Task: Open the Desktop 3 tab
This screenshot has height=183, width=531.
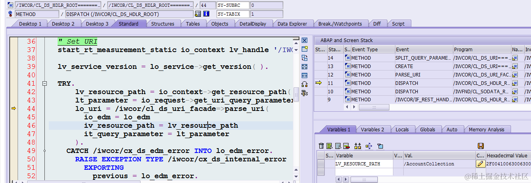Action: (97, 24)
